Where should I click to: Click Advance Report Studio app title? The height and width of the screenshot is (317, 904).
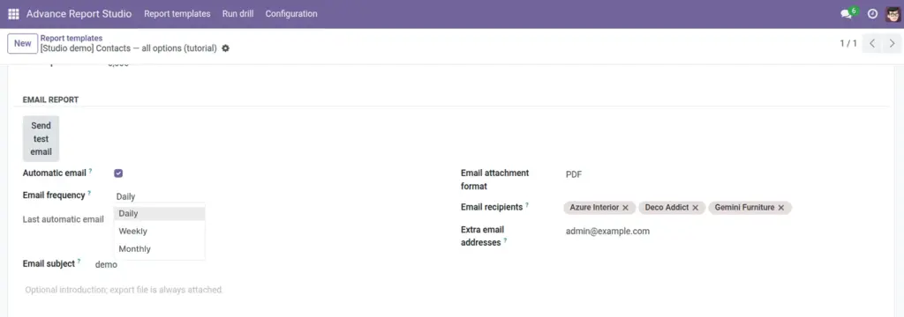pyautogui.click(x=79, y=14)
